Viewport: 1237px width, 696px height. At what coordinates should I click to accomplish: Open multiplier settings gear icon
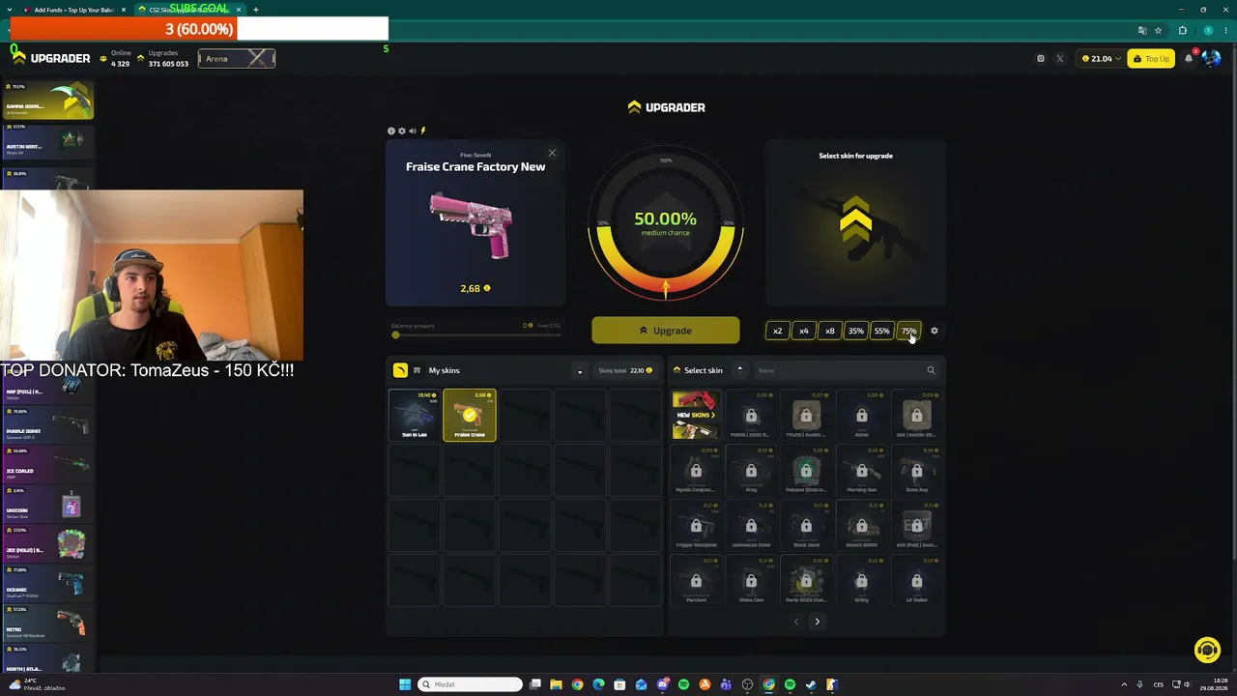point(934,331)
